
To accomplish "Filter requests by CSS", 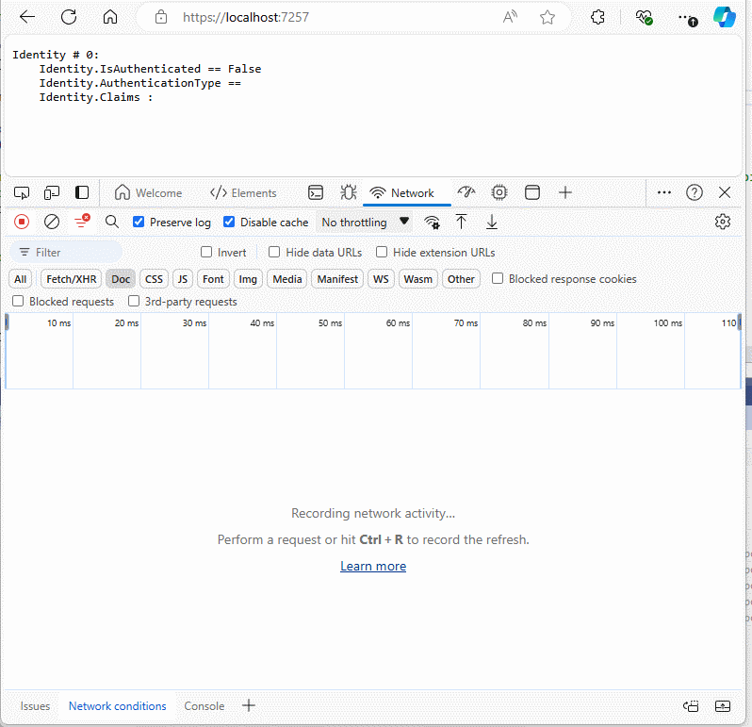I will click(x=154, y=279).
